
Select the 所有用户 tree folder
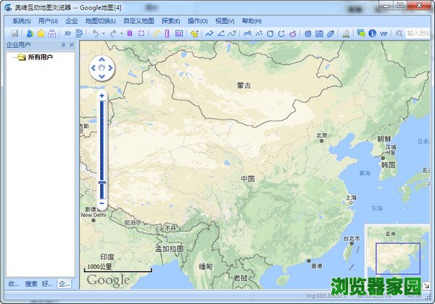click(40, 57)
